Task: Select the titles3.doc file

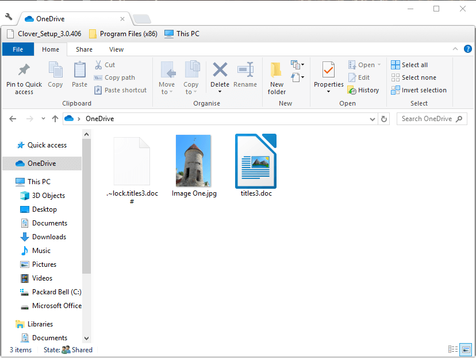Action: point(256,166)
